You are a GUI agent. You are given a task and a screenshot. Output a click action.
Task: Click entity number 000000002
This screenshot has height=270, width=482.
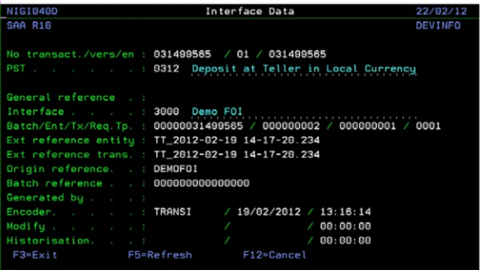[291, 126]
